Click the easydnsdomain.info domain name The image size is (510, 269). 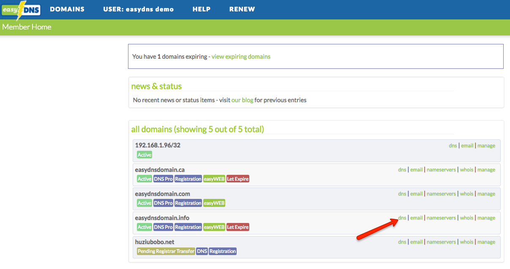162,218
